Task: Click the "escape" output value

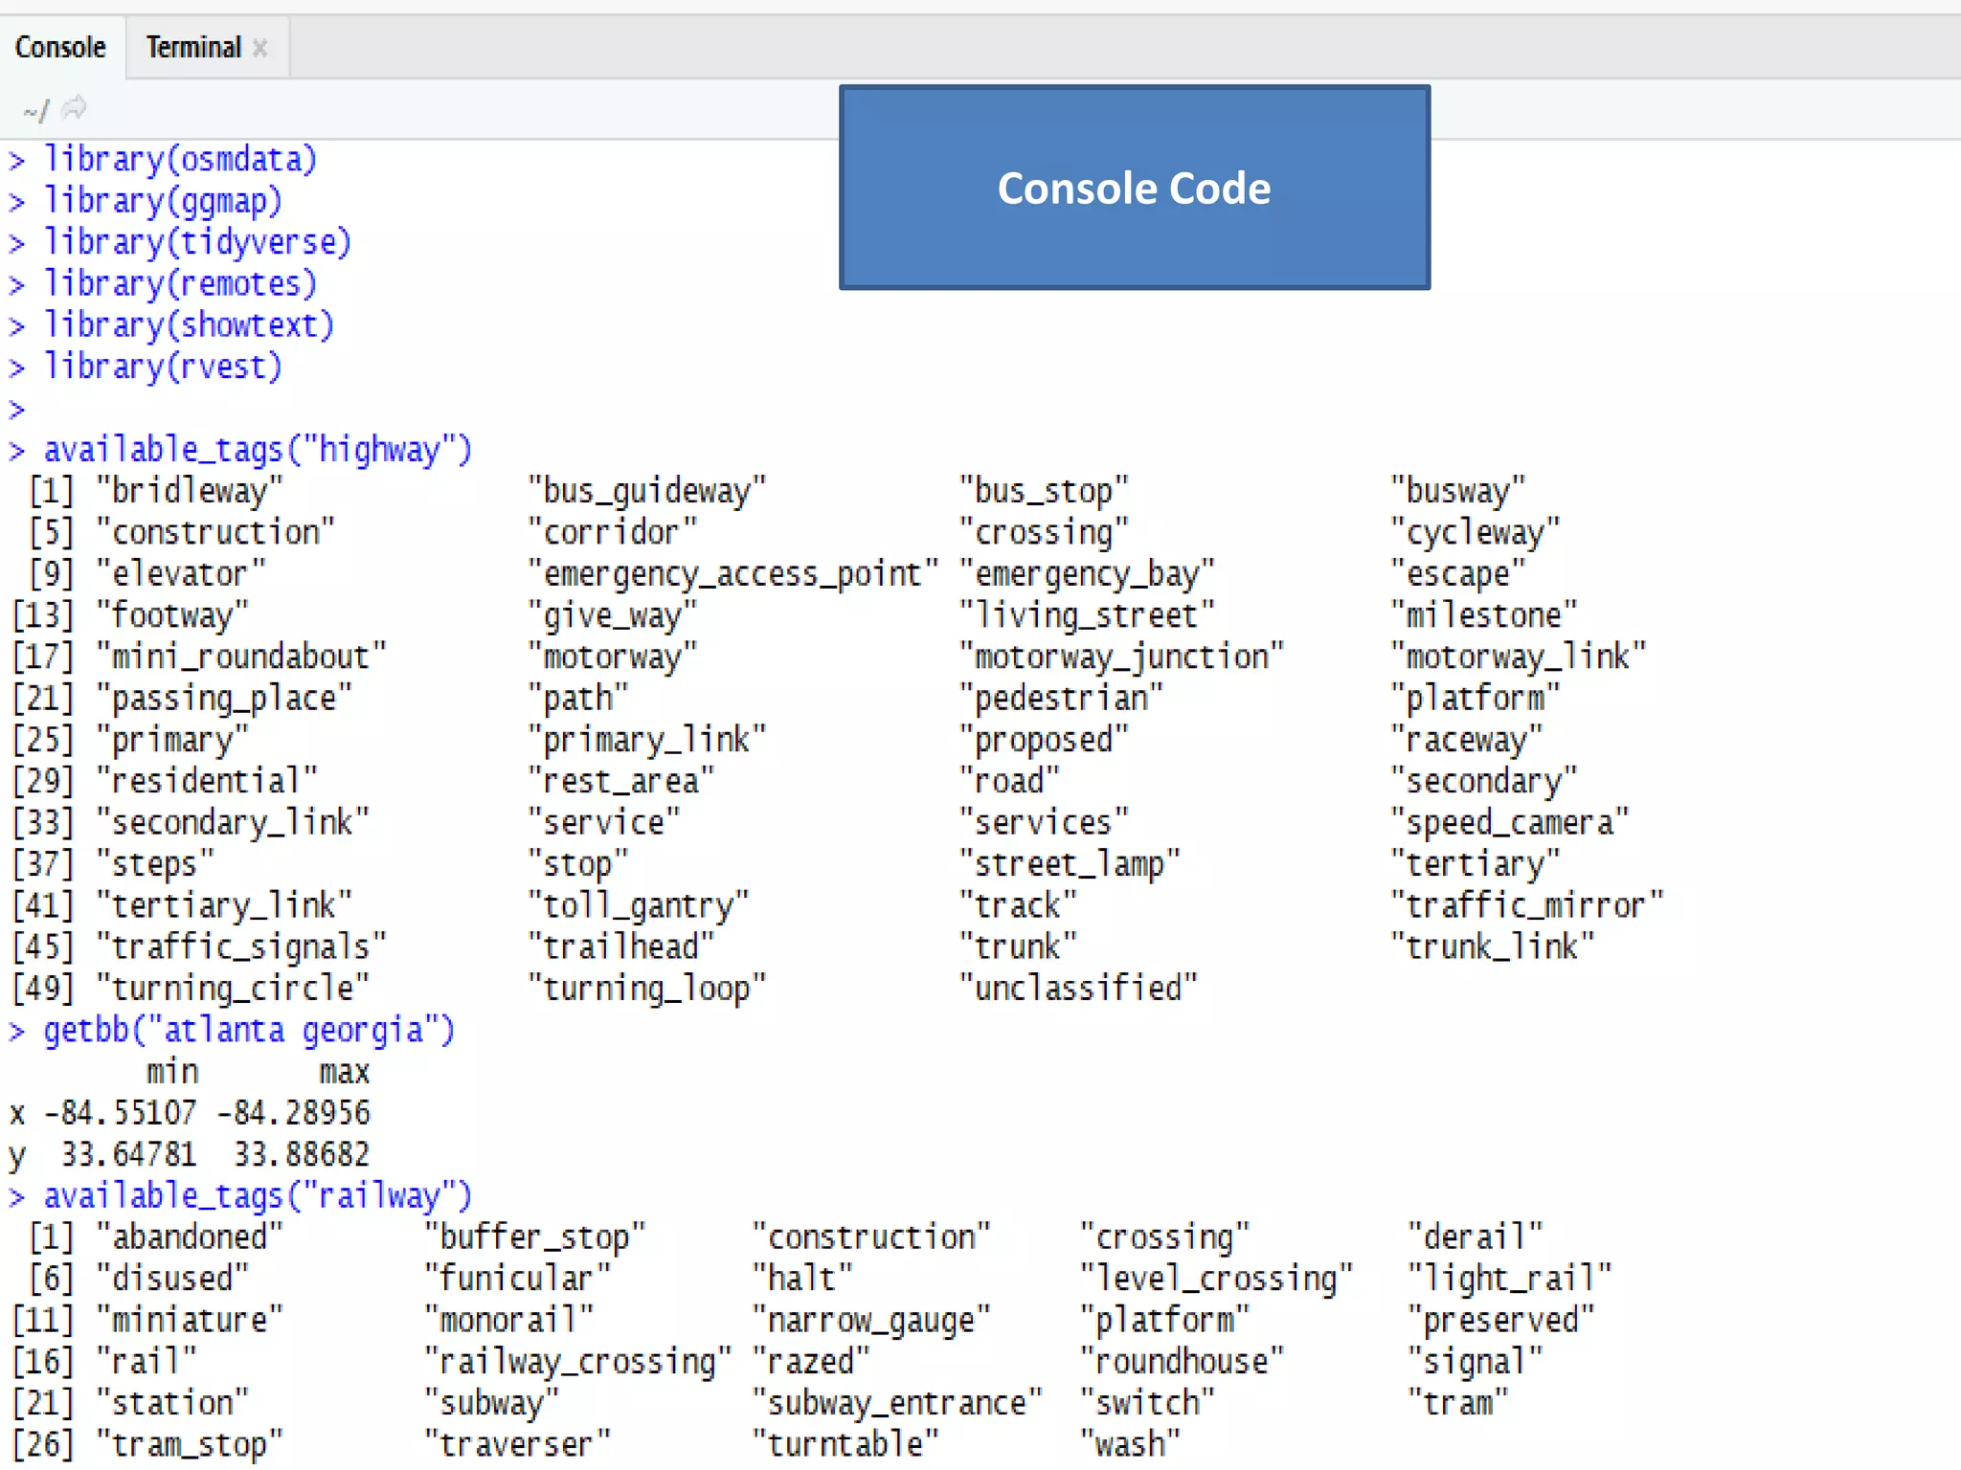Action: point(1458,574)
